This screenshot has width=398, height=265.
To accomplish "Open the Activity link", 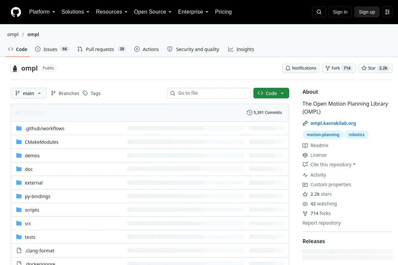I will click(314, 175).
